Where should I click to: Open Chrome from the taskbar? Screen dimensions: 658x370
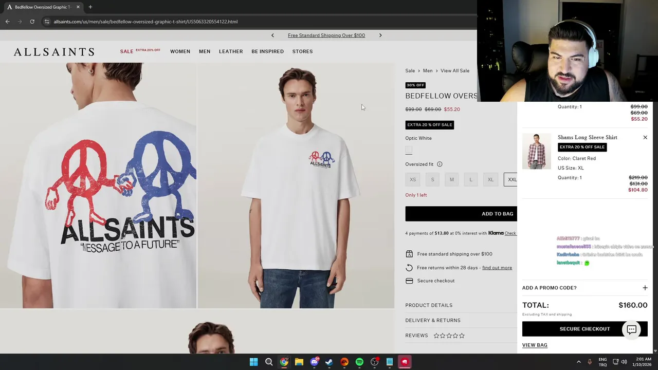pyautogui.click(x=284, y=362)
